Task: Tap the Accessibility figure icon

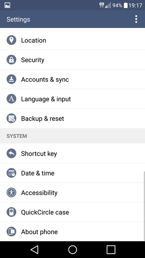Action: [x=11, y=193]
